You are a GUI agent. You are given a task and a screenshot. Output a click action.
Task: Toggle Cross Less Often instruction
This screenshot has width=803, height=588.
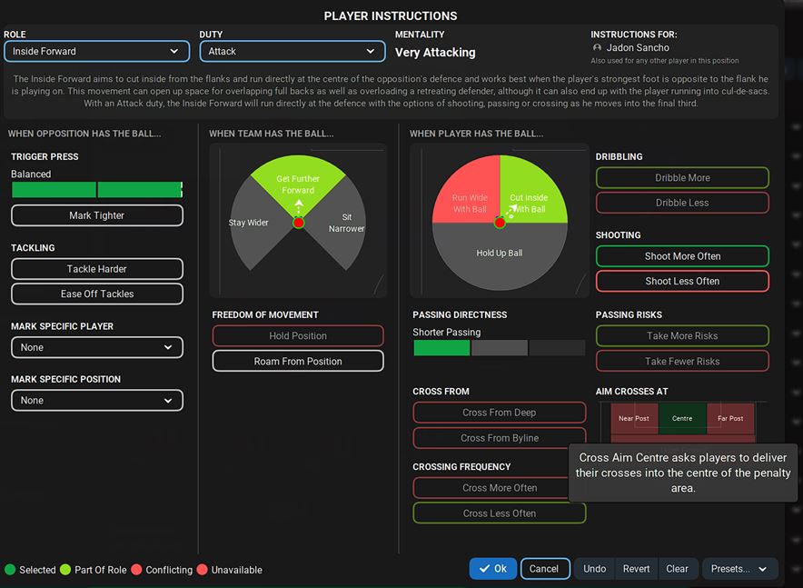click(500, 513)
